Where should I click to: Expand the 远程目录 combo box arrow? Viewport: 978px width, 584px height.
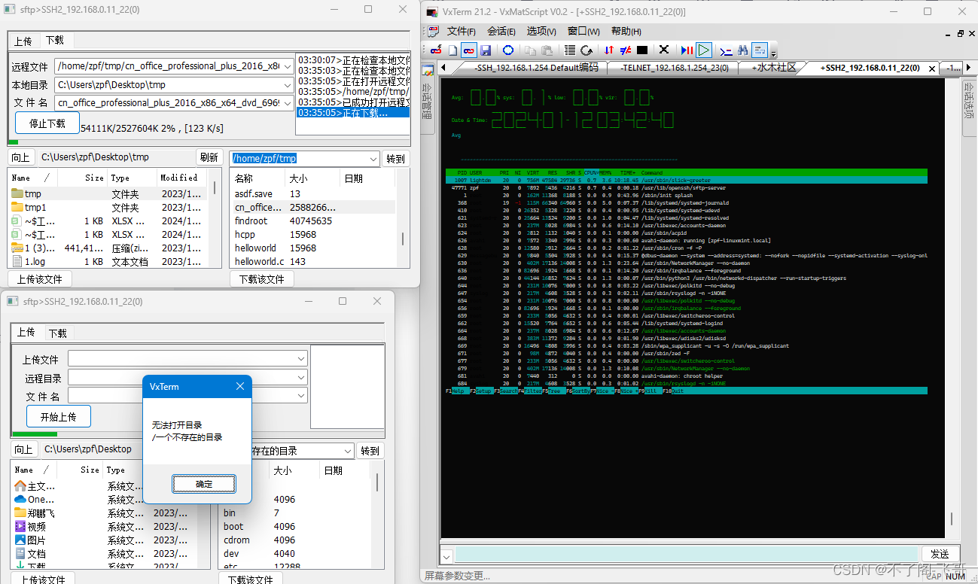coord(301,378)
